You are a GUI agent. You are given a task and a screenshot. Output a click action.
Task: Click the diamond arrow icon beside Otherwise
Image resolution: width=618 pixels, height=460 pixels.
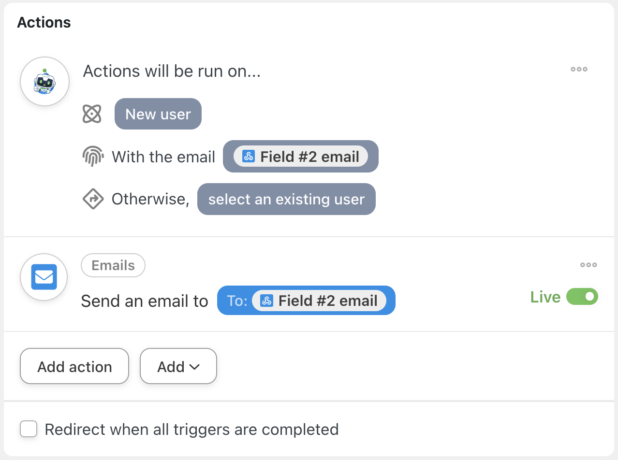pyautogui.click(x=93, y=199)
